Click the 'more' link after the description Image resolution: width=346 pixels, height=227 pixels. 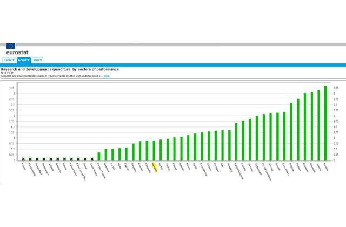click(x=107, y=76)
